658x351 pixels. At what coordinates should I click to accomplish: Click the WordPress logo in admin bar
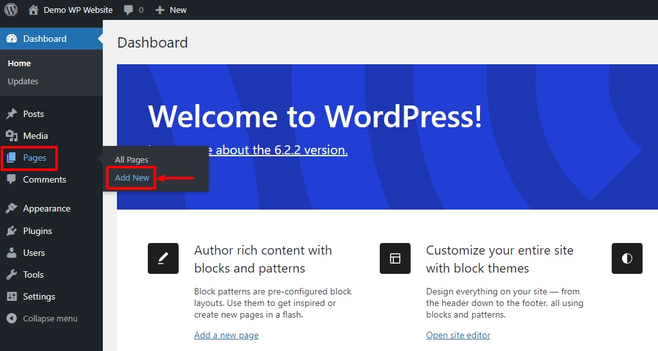[x=11, y=10]
